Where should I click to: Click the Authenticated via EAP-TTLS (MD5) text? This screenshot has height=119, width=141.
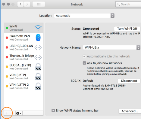pos(104,86)
